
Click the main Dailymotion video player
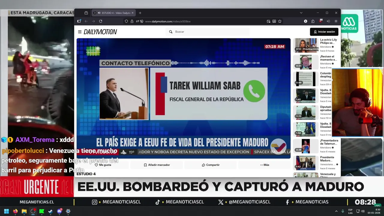click(x=183, y=98)
